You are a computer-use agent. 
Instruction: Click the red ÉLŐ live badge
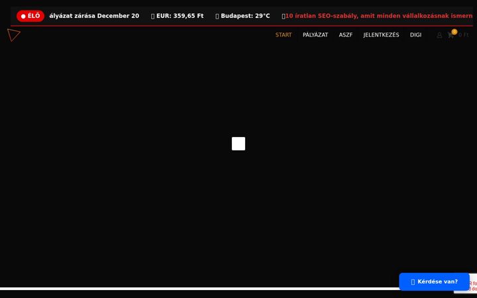(30, 16)
